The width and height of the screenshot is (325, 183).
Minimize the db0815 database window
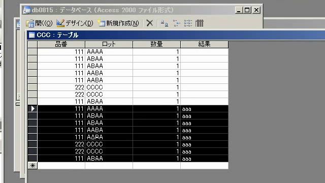click(239, 10)
